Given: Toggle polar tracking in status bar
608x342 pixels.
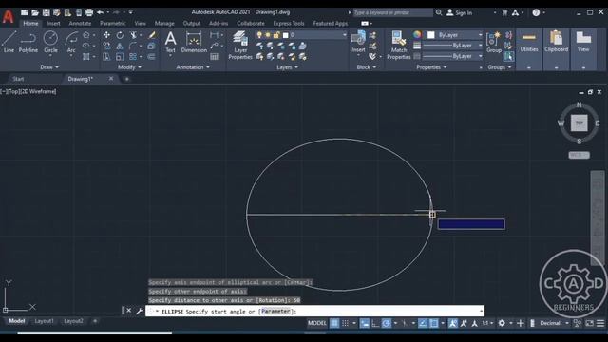Looking at the screenshot, I should 387,323.
